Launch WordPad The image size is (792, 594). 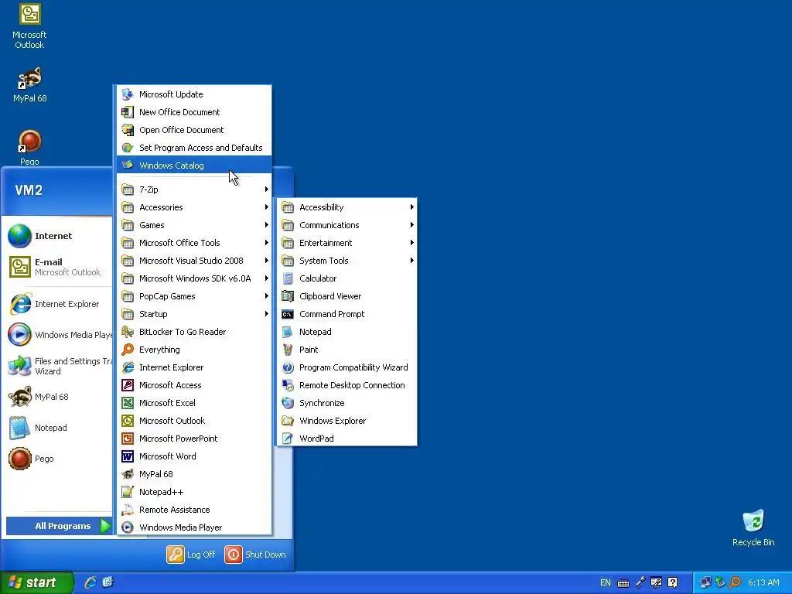(346, 438)
